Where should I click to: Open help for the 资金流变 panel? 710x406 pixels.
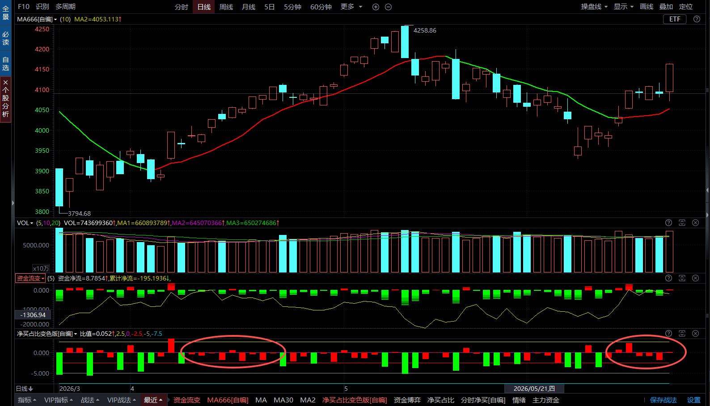(x=668, y=278)
